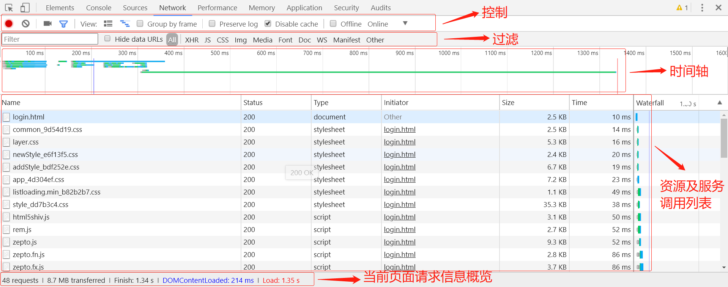Click the Filter text input field
The width and height of the screenshot is (728, 287).
[50, 39]
